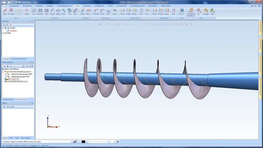Click the function prompt input field
263x148 pixels.
click(x=37, y=142)
